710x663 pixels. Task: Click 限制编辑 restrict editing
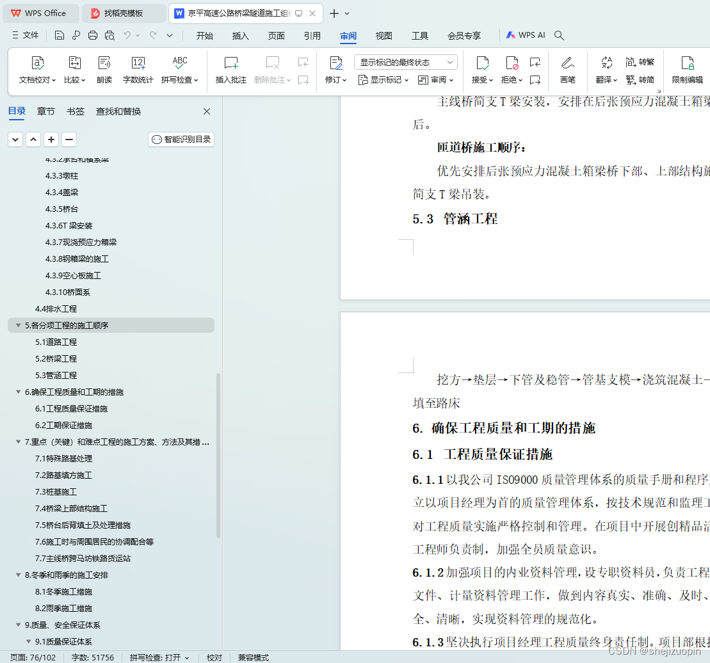[688, 70]
